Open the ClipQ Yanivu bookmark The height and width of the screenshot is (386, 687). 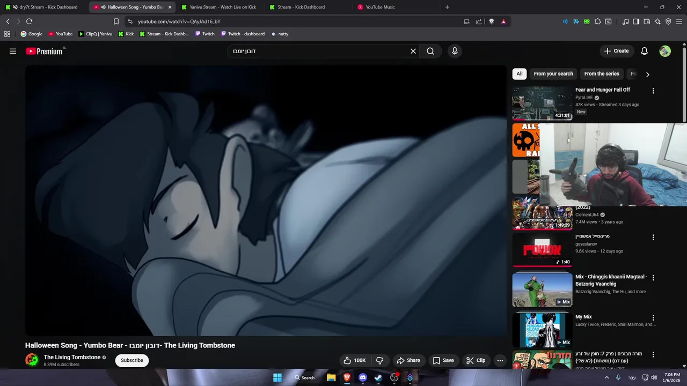pos(96,34)
